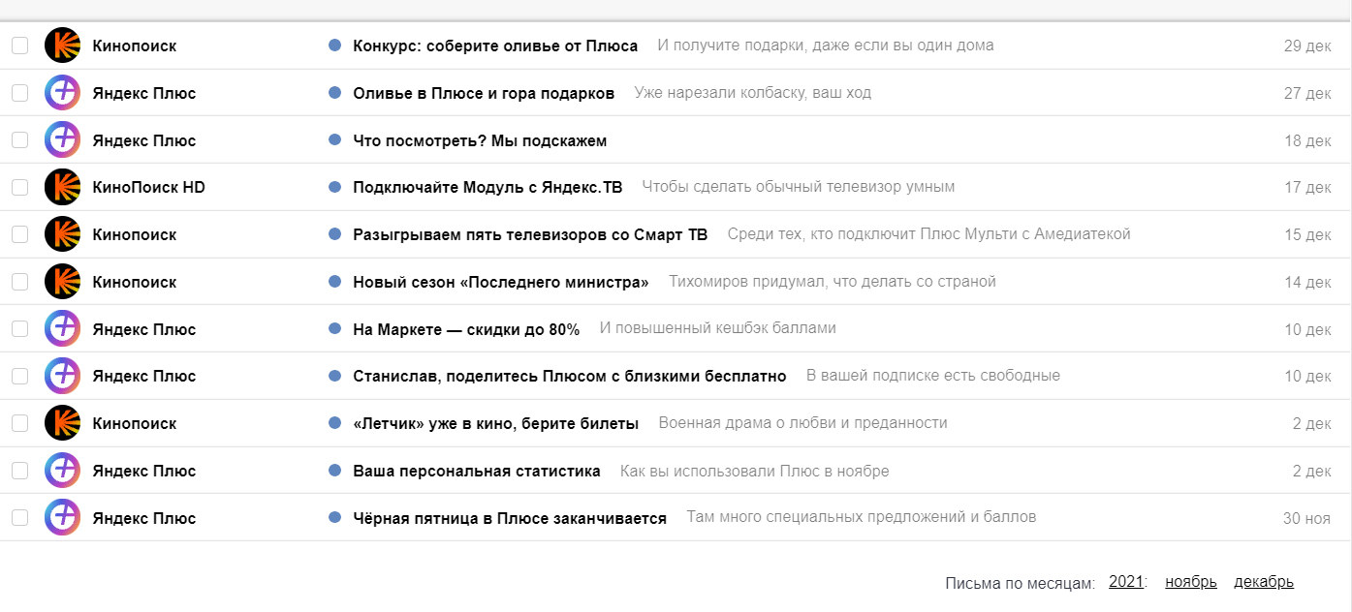Viewport: 1352px width, 612px height.
Task: Mark the «Летчик» уже в кино email as read via blue dot
Action: [335, 423]
